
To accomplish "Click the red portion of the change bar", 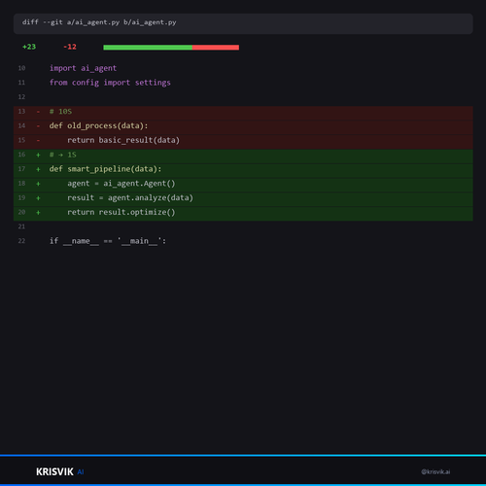I will tap(216, 48).
